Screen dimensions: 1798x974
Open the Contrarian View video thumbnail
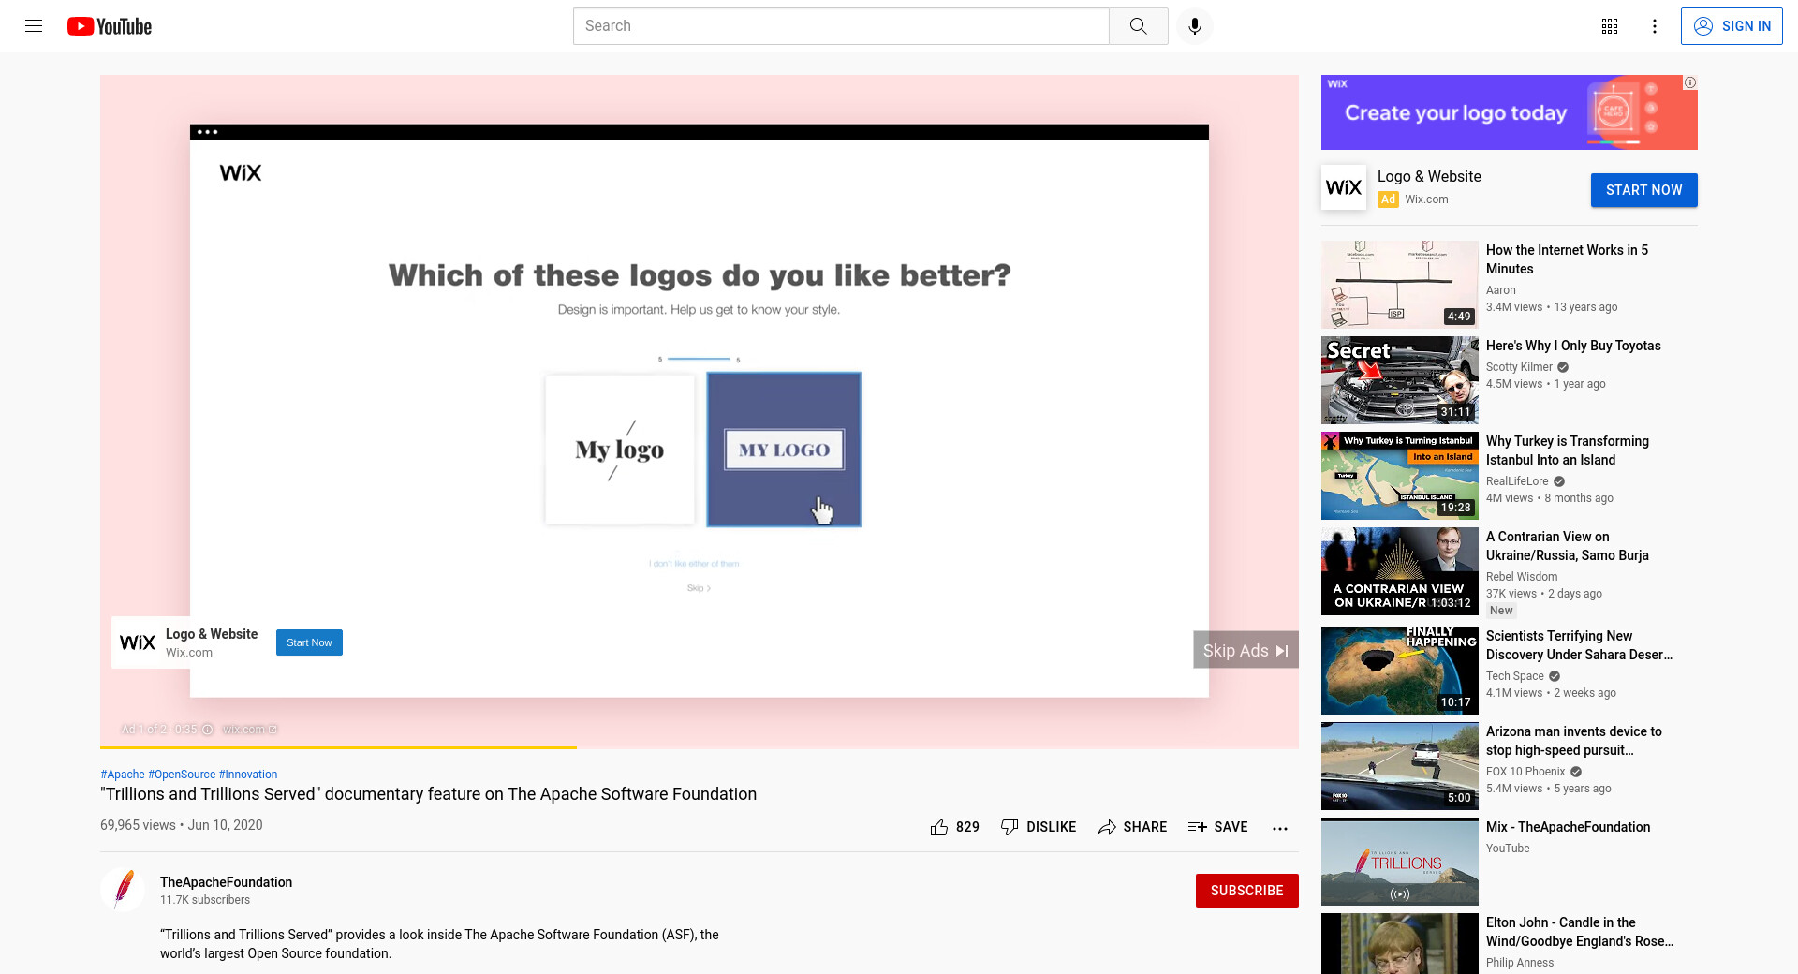click(1399, 571)
